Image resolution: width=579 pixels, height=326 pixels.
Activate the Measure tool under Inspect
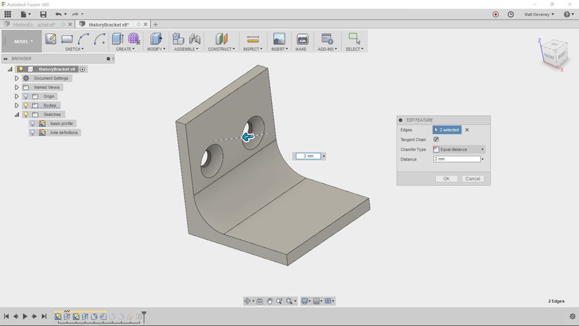(x=252, y=38)
